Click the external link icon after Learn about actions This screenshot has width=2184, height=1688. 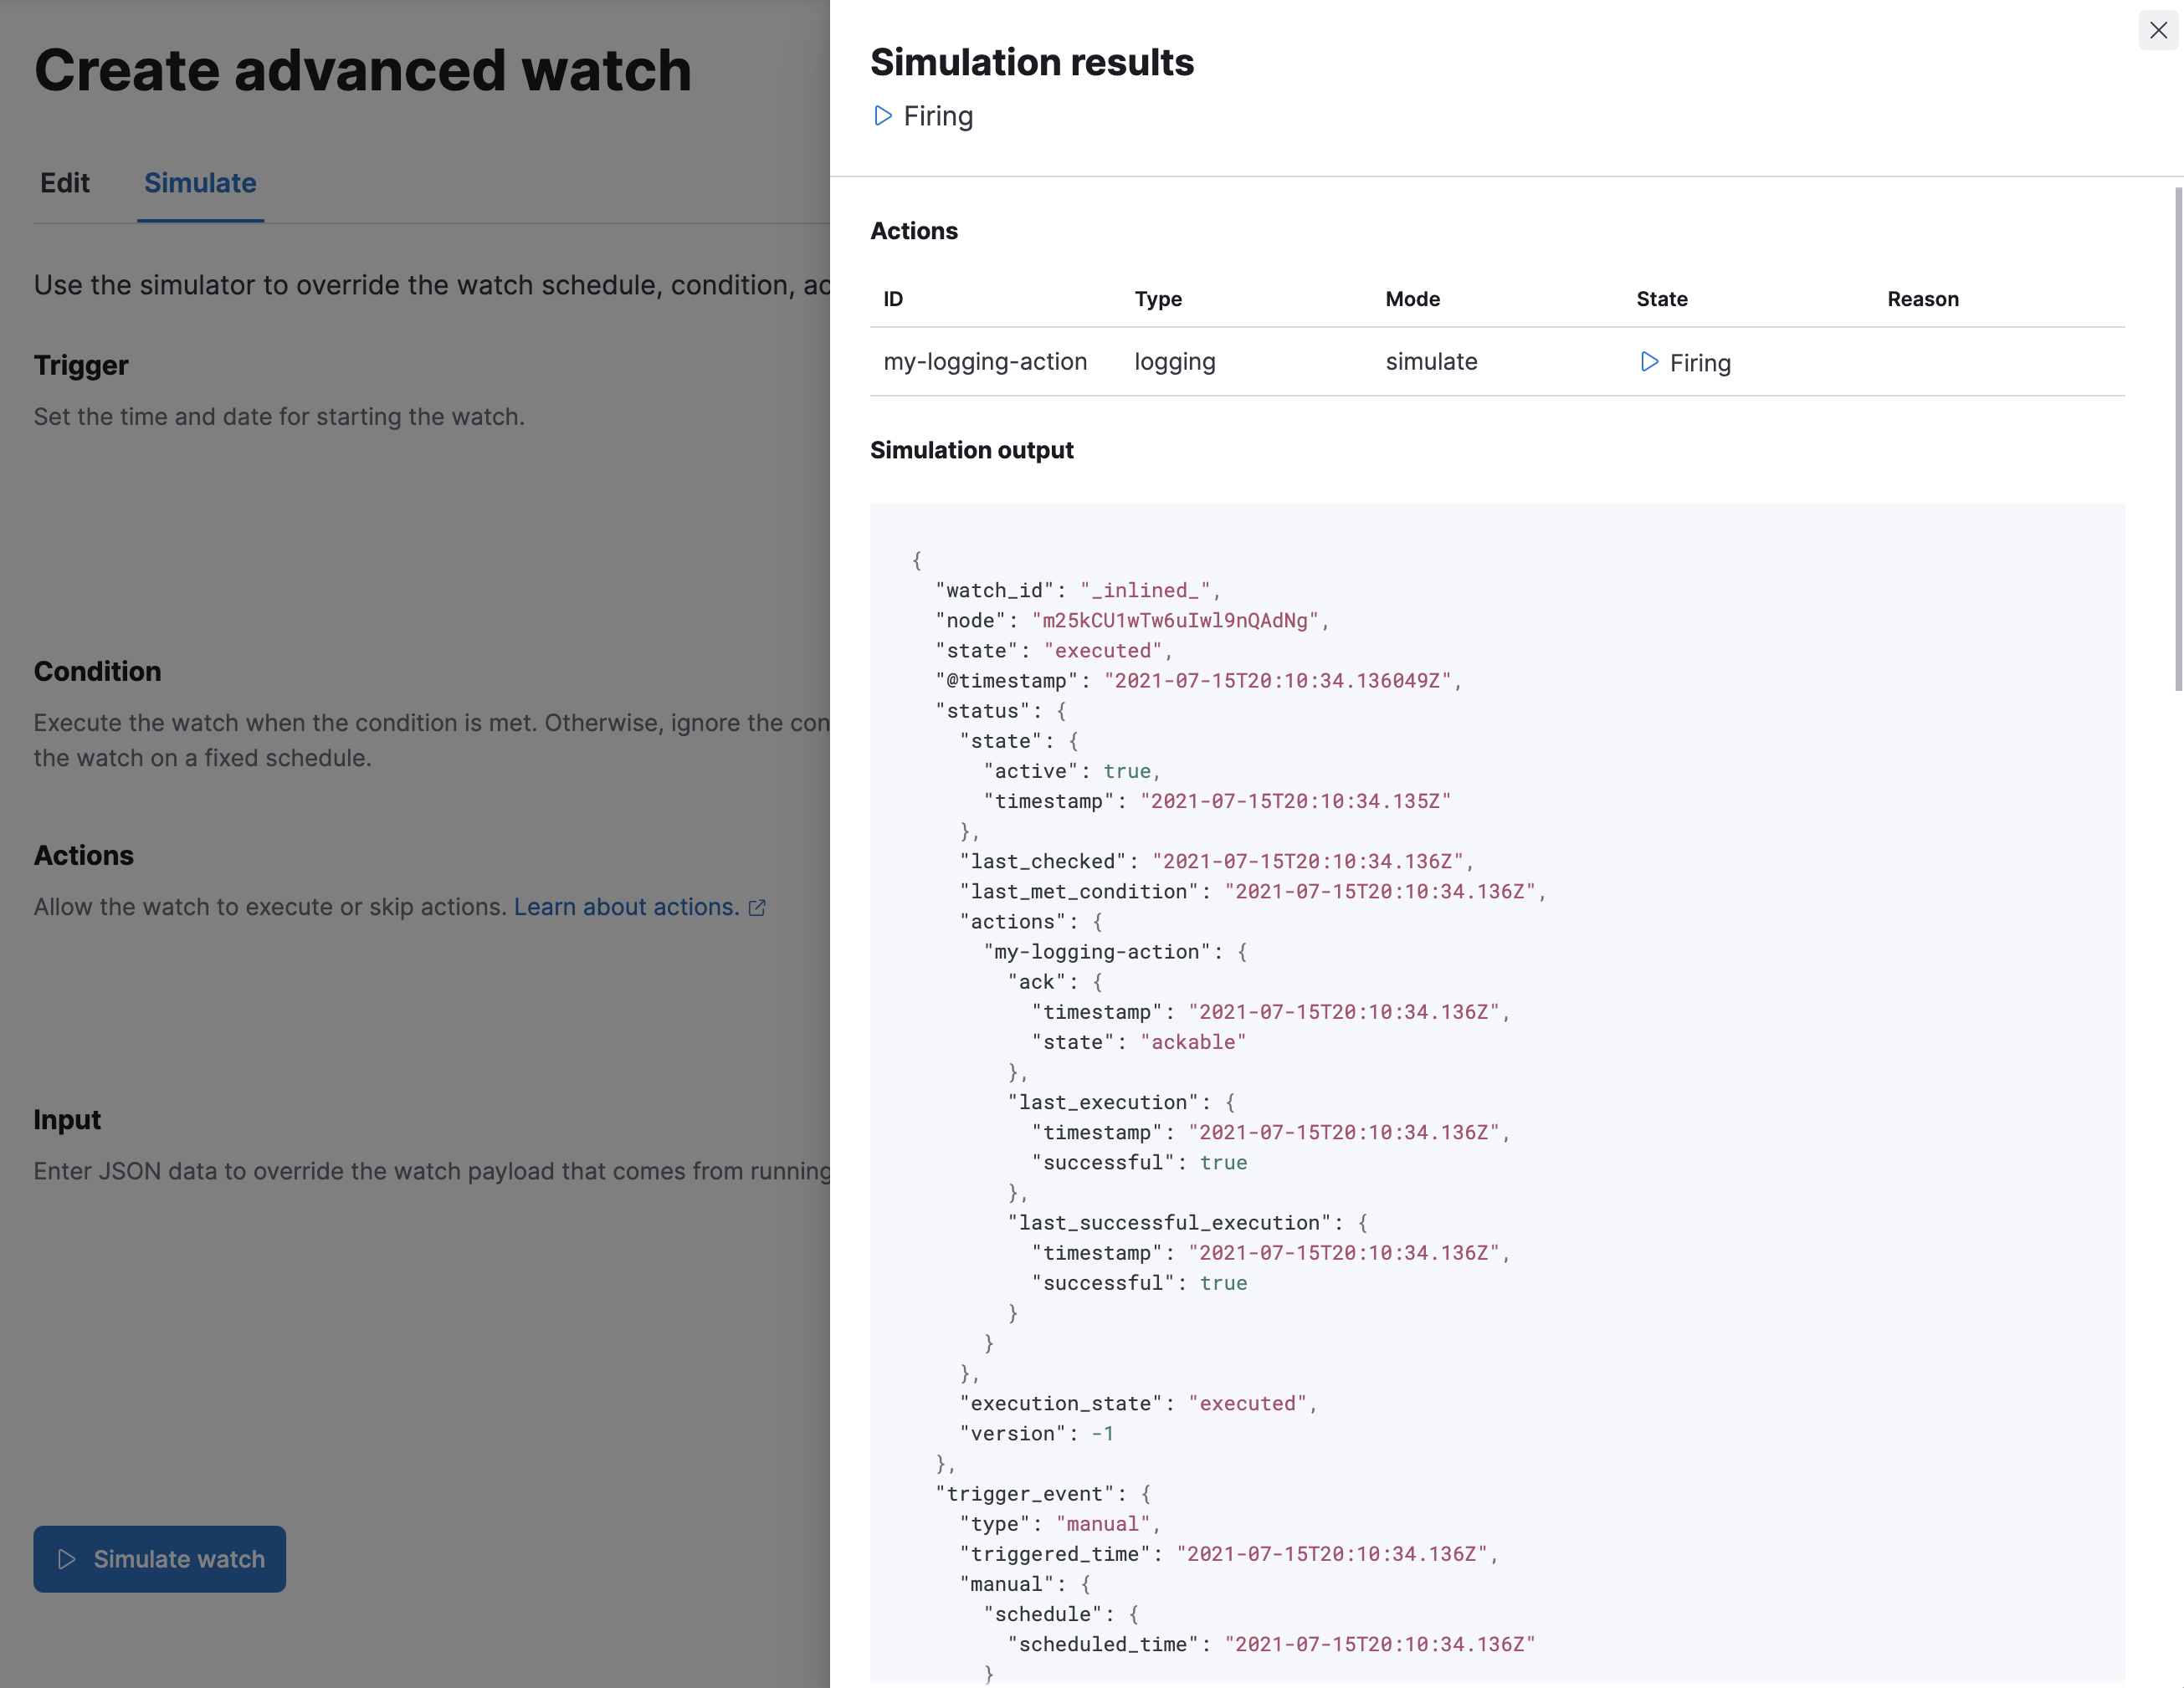point(757,907)
